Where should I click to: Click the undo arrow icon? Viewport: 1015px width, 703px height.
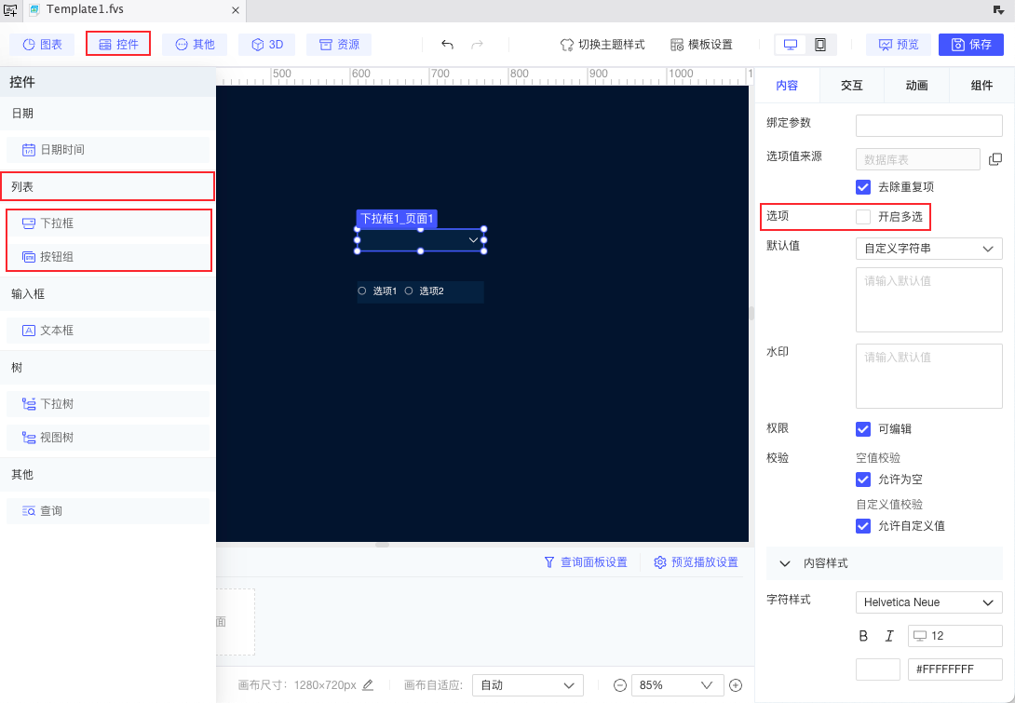(447, 44)
